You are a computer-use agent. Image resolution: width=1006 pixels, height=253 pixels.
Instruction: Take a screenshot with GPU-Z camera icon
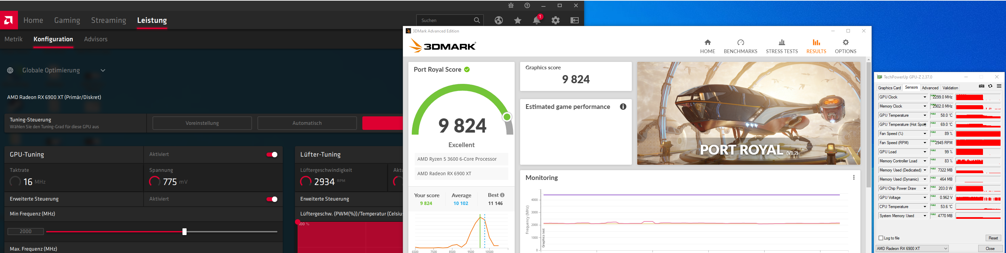coord(981,87)
